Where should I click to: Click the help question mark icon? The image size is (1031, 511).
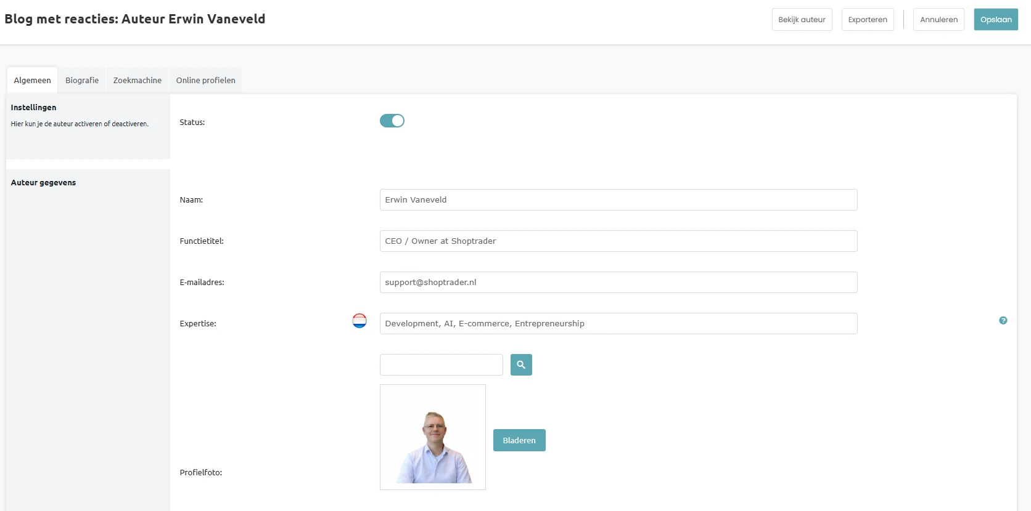(x=1003, y=321)
